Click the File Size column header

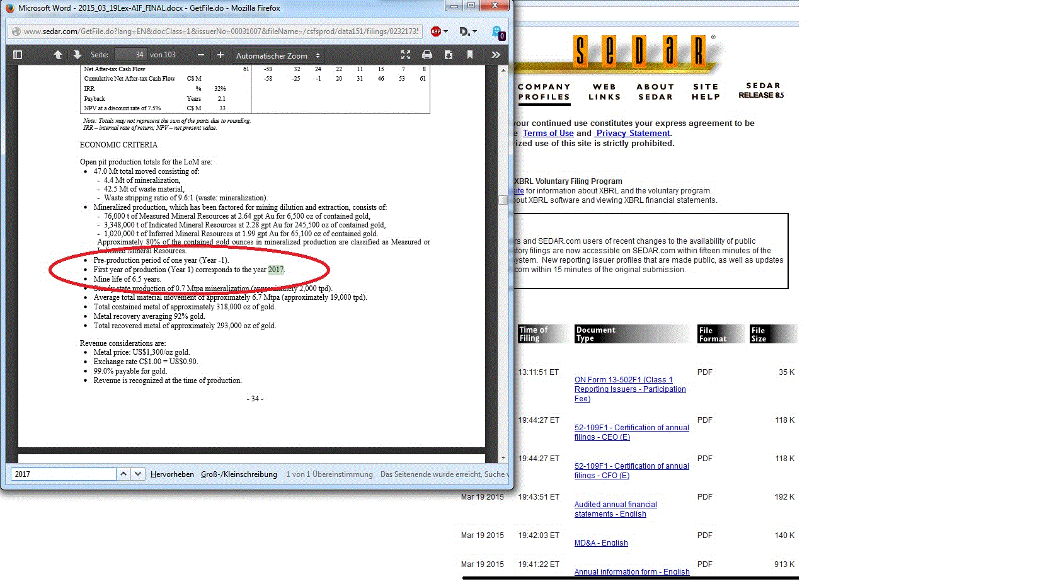774,334
